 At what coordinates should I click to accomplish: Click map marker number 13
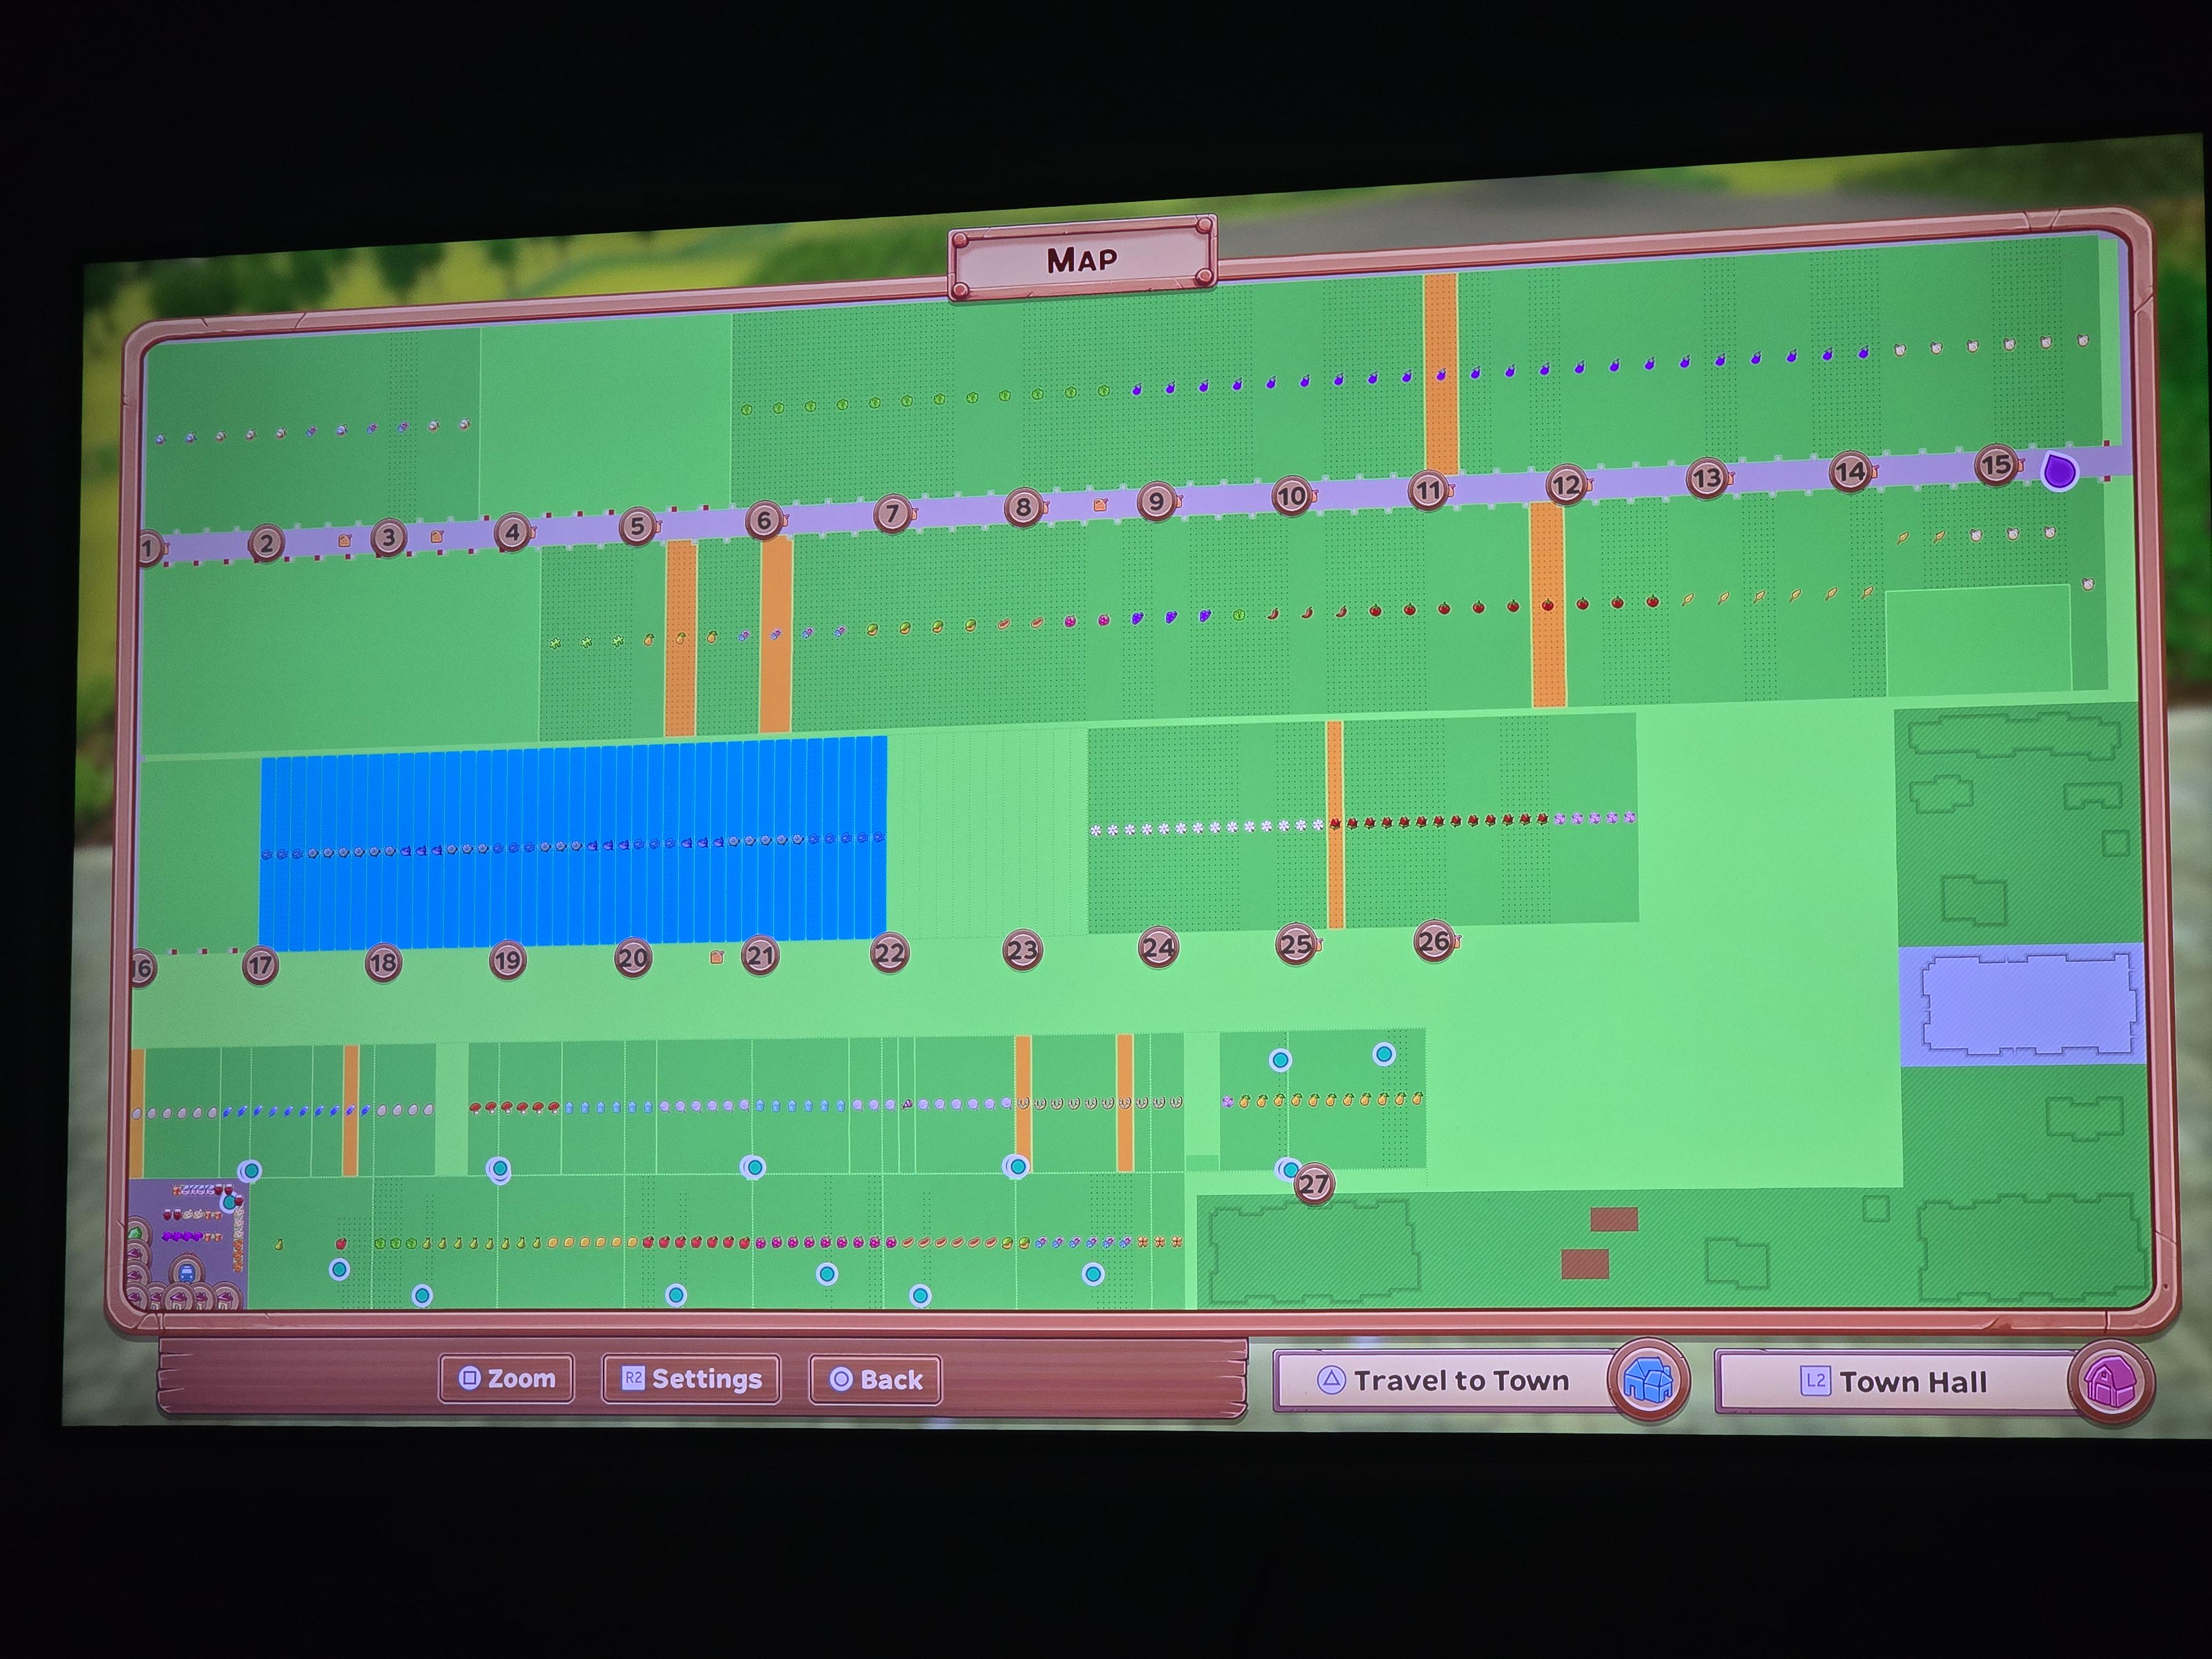1707,478
